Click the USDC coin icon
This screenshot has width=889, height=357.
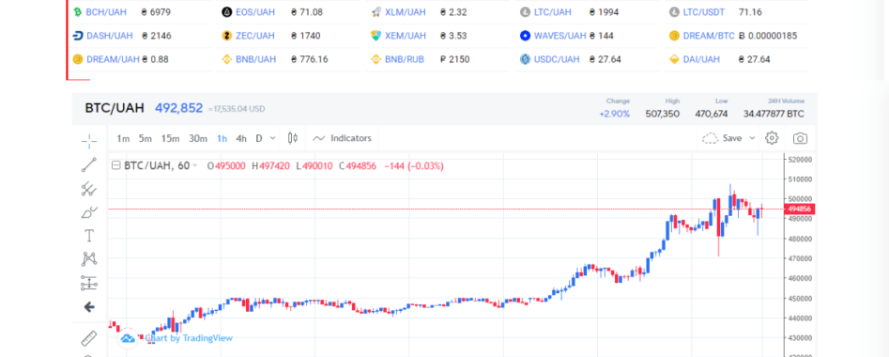click(525, 59)
